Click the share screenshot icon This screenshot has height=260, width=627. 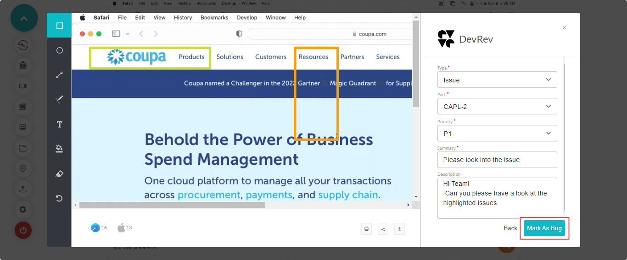pyautogui.click(x=383, y=229)
